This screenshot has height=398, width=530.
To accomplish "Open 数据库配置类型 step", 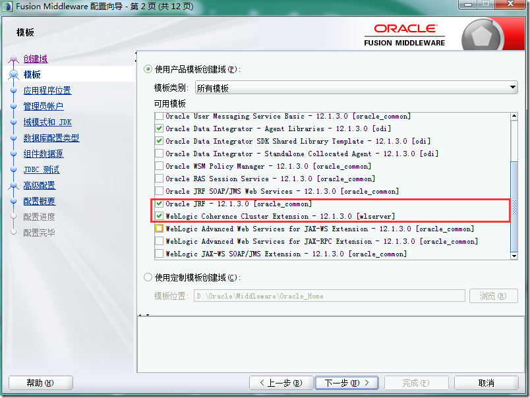I will click(51, 138).
